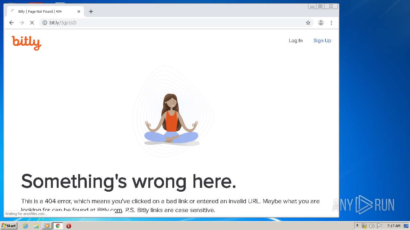Close the Chrome window
This screenshot has height=230, width=410.
tap(331, 6)
